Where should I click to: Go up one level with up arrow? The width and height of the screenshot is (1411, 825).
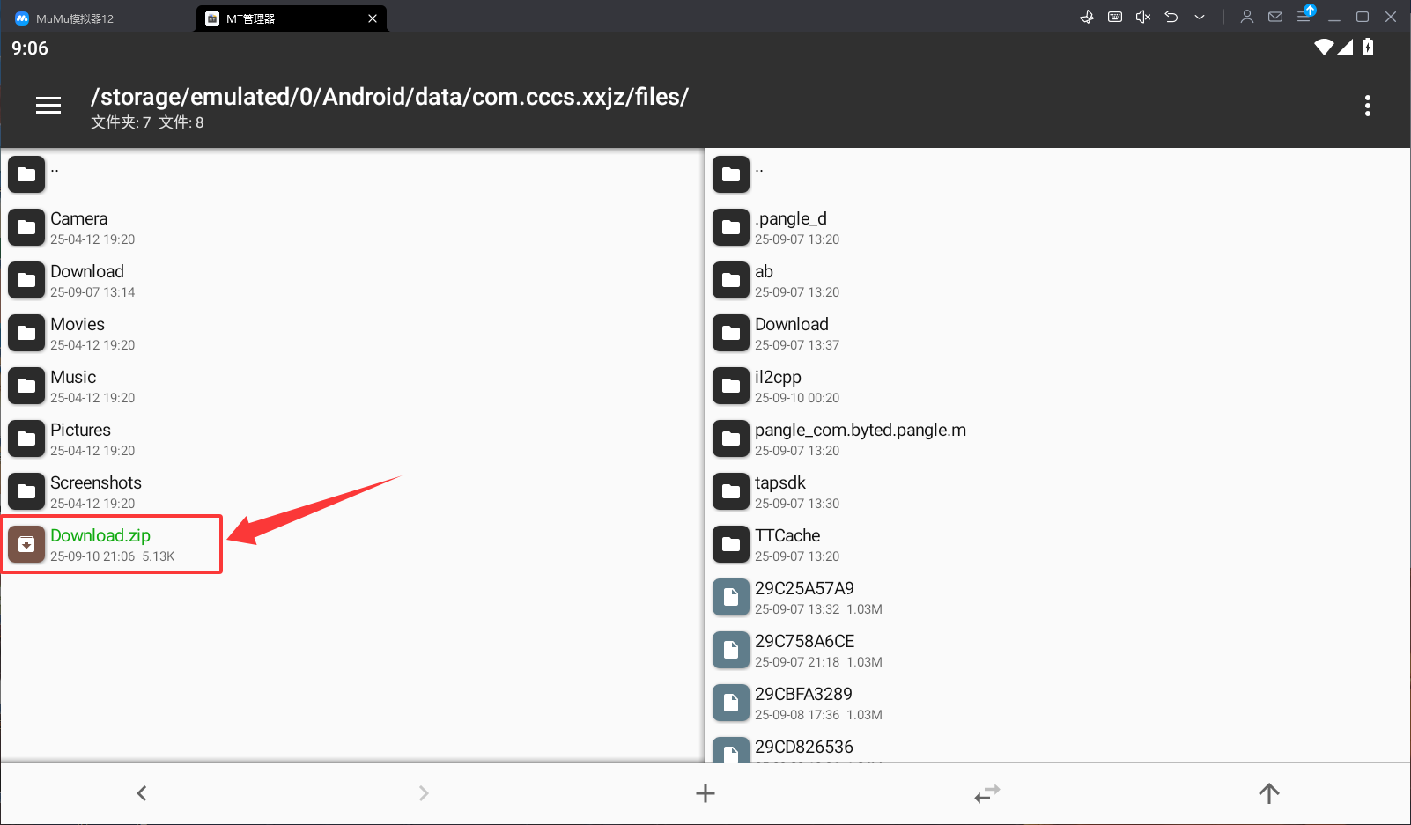point(1269,793)
